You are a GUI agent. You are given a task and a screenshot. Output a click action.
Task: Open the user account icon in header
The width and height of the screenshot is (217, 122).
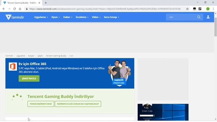208,17
